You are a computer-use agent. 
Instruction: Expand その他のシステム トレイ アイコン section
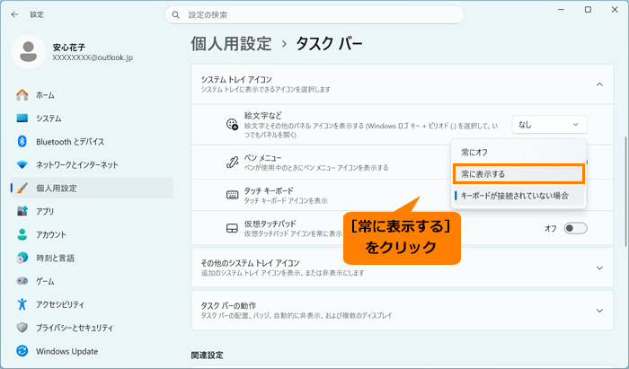(599, 268)
